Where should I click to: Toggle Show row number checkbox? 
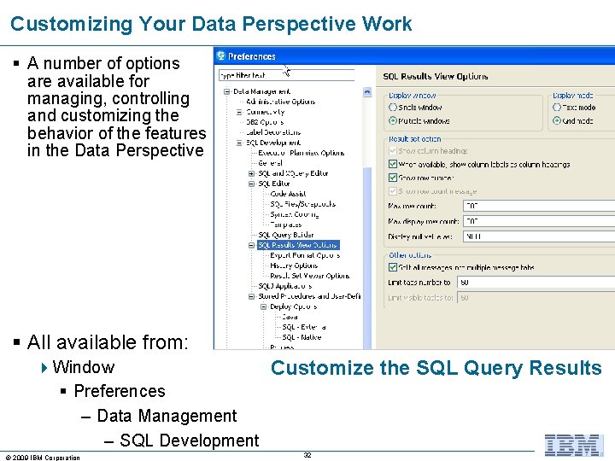[392, 178]
